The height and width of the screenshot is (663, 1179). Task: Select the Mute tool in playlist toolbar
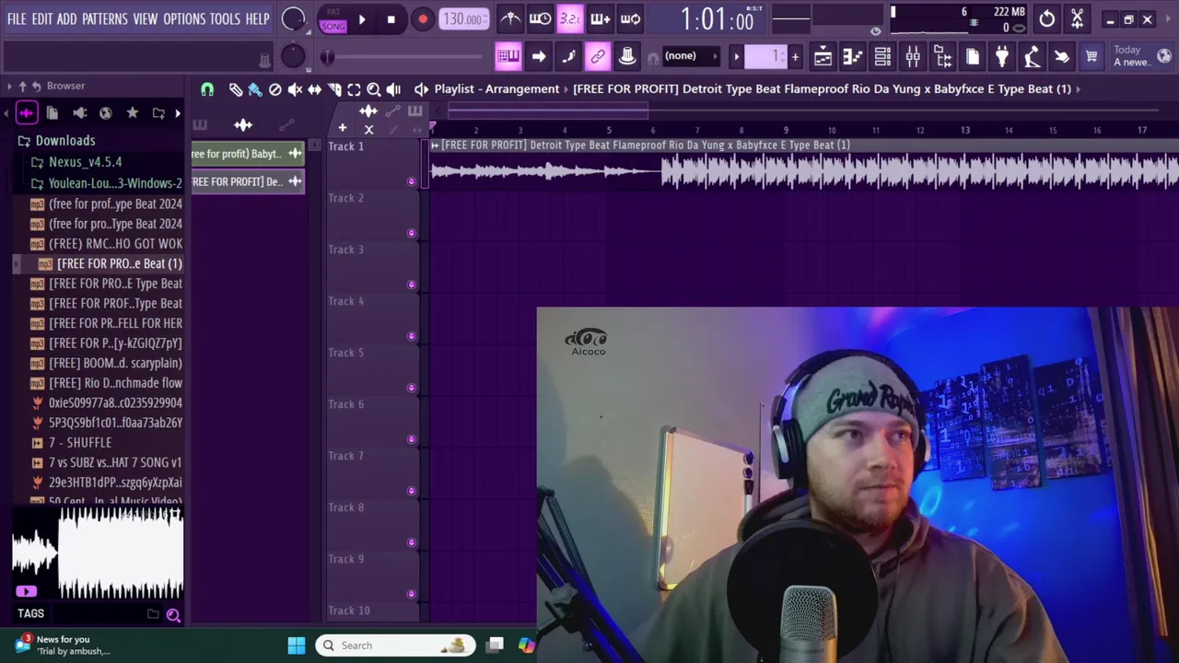[295, 89]
